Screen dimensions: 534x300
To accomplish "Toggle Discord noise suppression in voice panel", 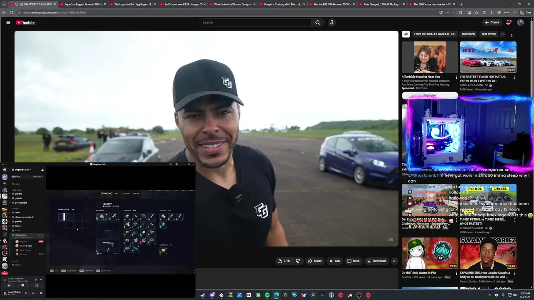I will [x=36, y=280].
